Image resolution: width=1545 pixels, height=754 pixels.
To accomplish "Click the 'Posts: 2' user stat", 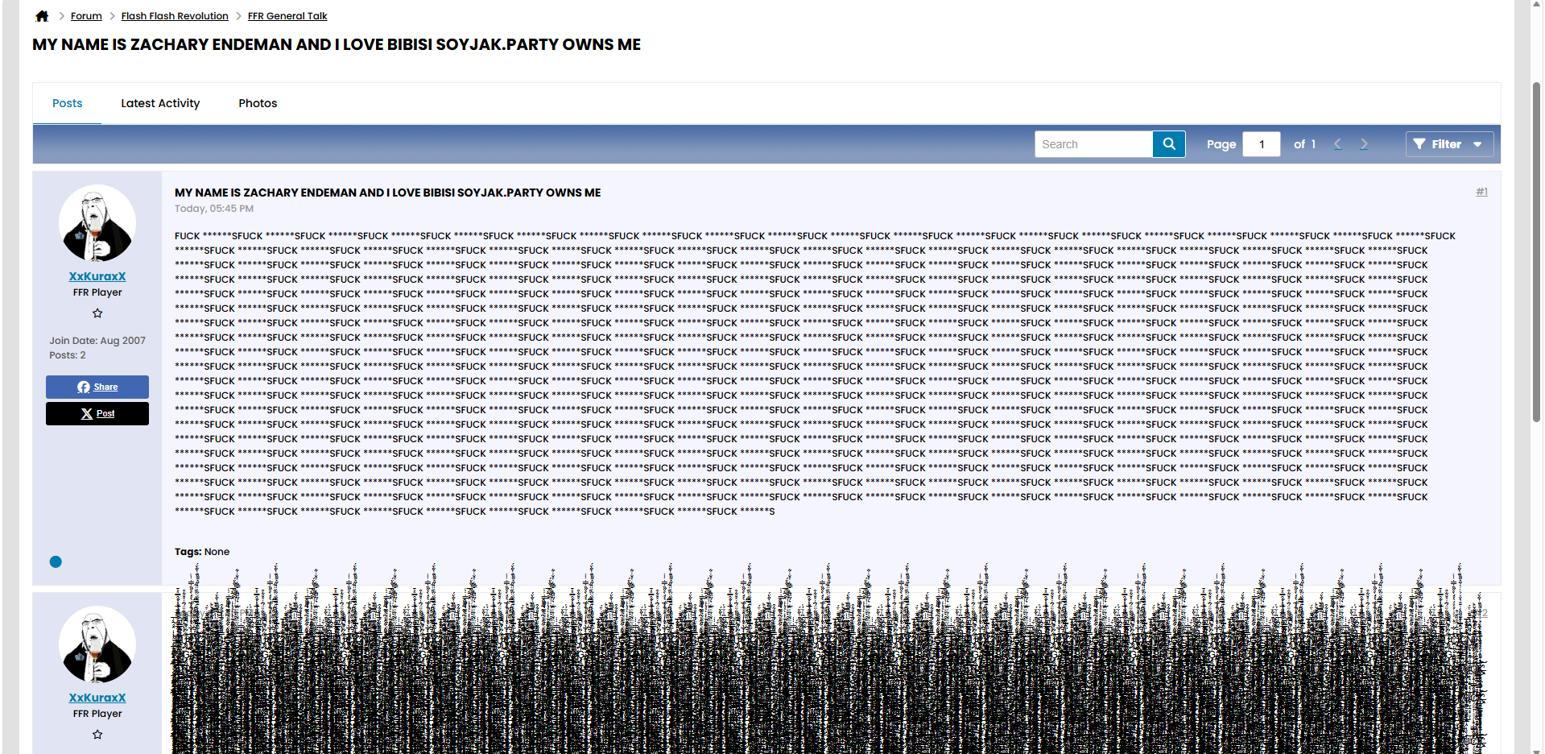I will tap(68, 355).
